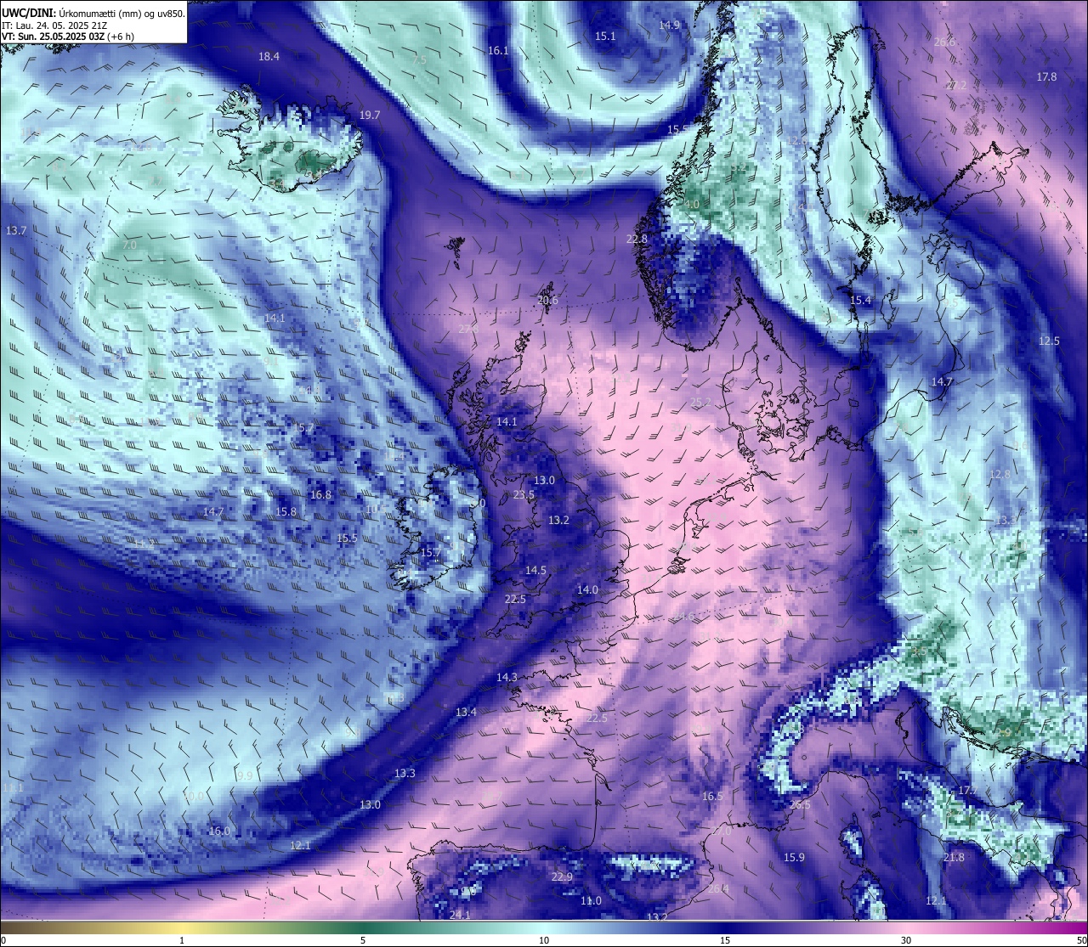This screenshot has height=947, width=1088.
Task: Select the 14.9 value label near the top edge
Action: (670, 25)
